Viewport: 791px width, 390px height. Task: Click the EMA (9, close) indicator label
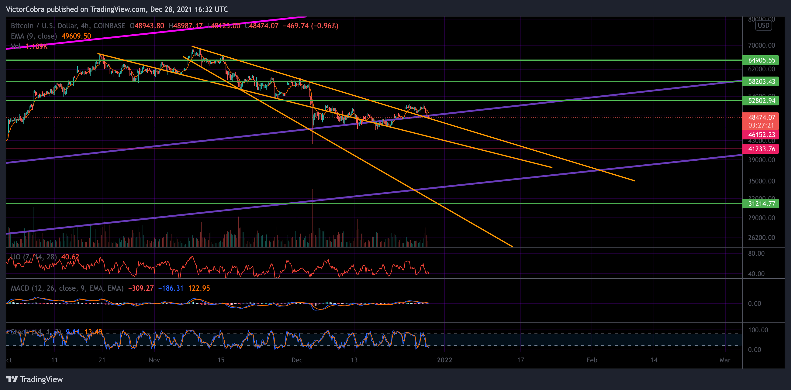tap(34, 36)
